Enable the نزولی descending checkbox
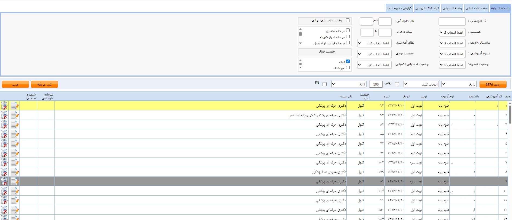The height and width of the screenshot is (220, 512). point(397,84)
